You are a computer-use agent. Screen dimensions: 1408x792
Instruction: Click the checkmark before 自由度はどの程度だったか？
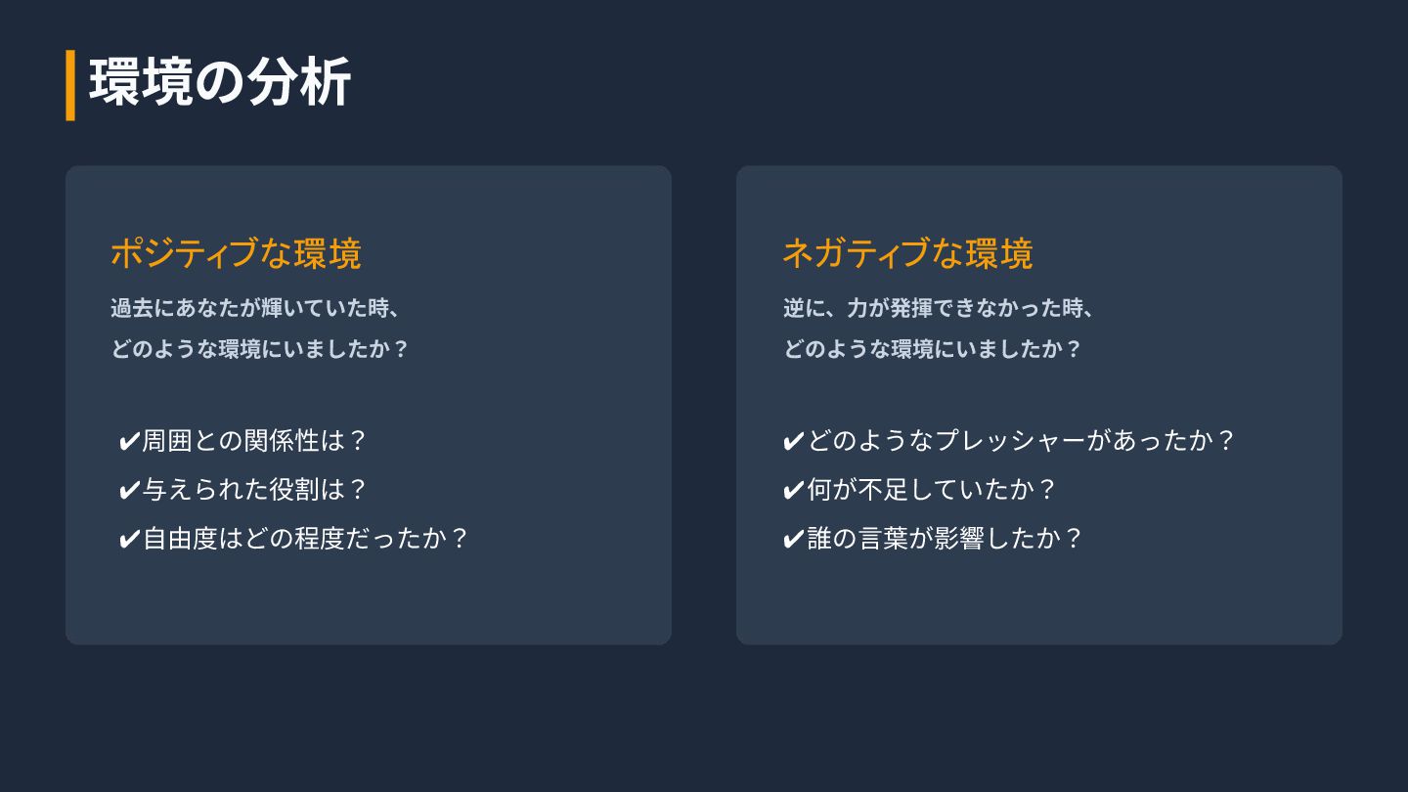(x=129, y=540)
